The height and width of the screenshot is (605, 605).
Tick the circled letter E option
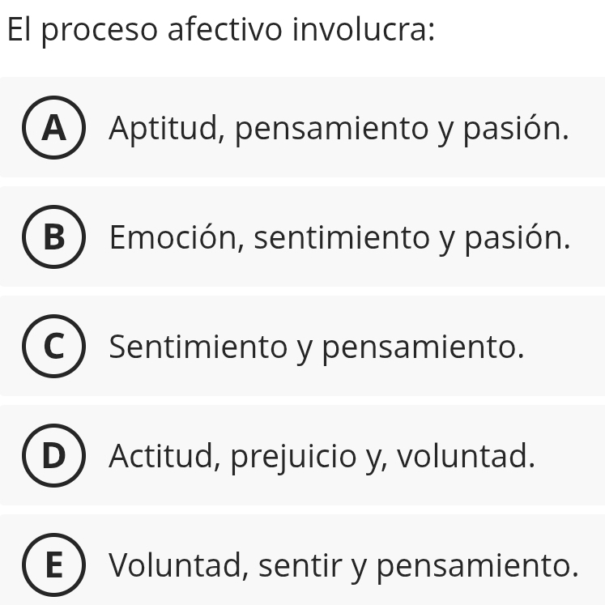(x=53, y=565)
